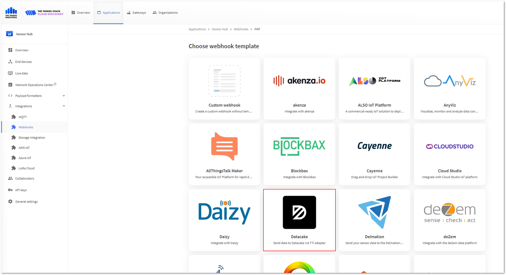Click the API keys key icon
Image resolution: width=506 pixels, height=275 pixels.
pos(10,190)
